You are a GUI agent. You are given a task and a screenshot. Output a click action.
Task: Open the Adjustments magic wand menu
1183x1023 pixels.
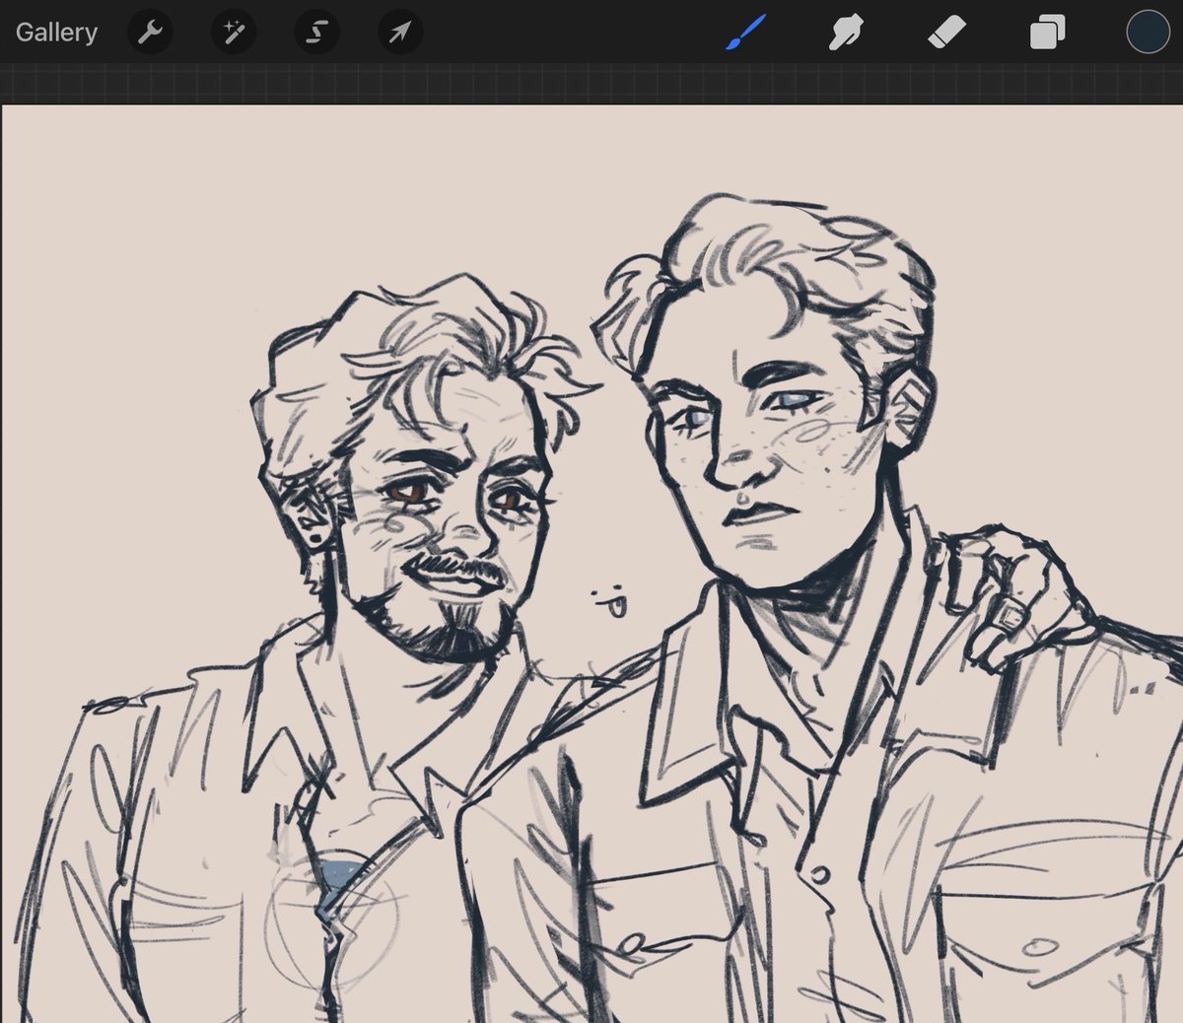pyautogui.click(x=234, y=34)
